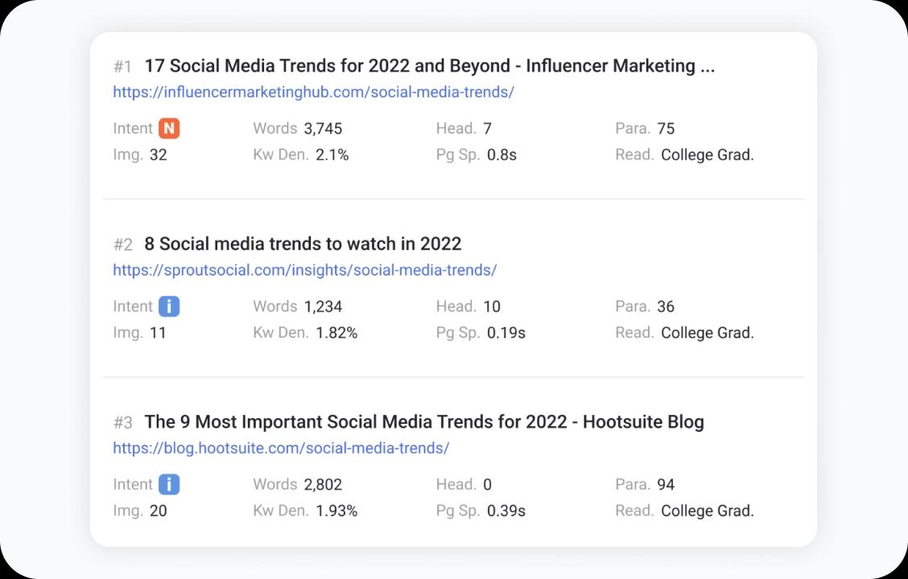The height and width of the screenshot is (579, 908).
Task: Click the #1 rank number
Action: click(122, 66)
